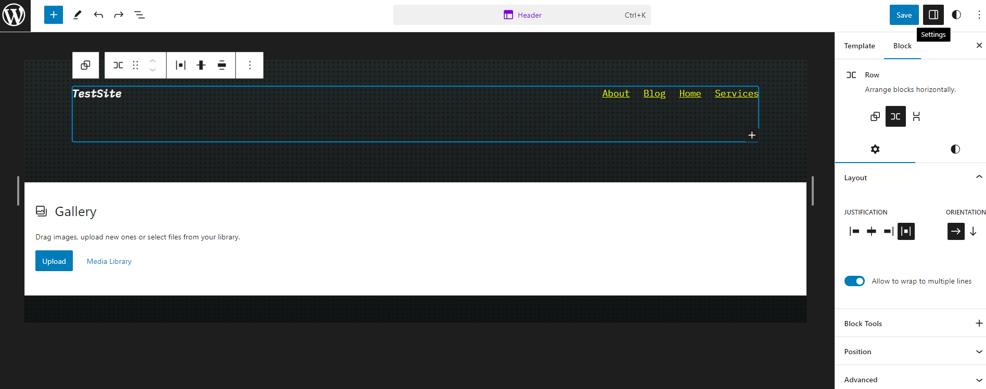Set orientation to vertical
Viewport: 986px width, 389px height.
coord(973,231)
